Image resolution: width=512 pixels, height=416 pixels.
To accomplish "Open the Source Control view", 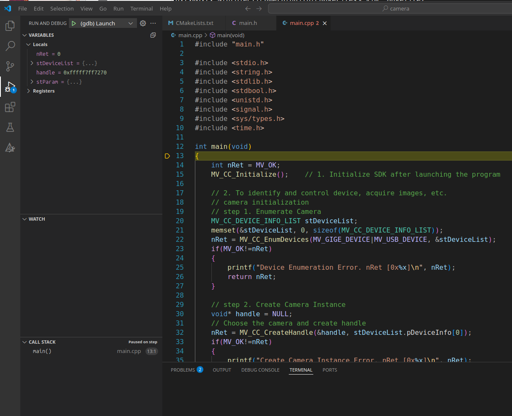I will pos(10,66).
